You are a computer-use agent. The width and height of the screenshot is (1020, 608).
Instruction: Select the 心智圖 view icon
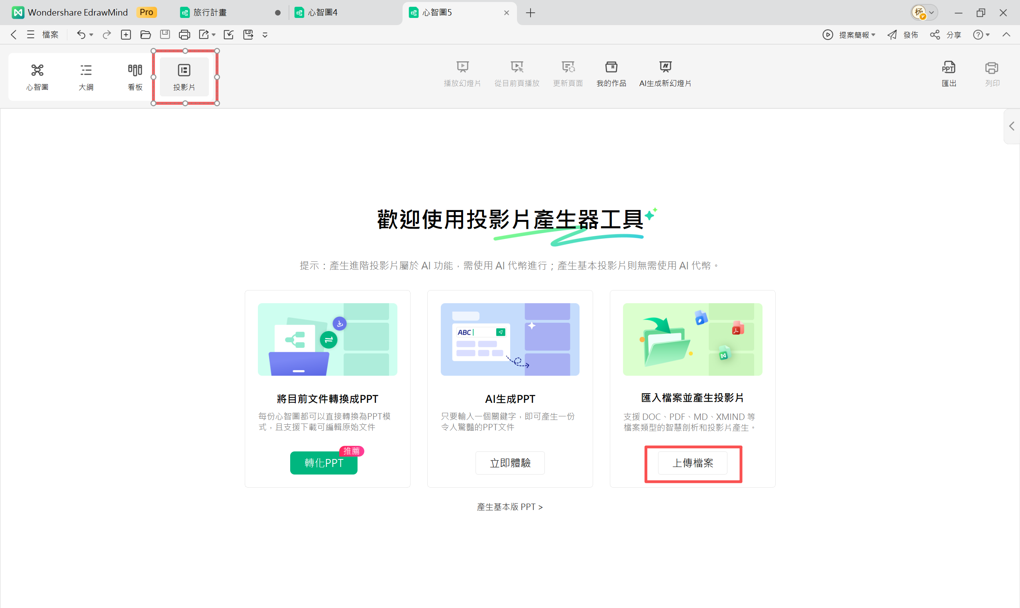point(37,76)
